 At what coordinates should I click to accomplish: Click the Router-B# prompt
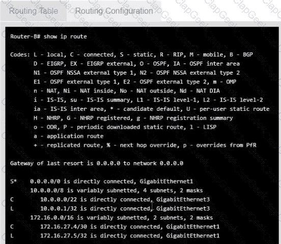click(25, 37)
